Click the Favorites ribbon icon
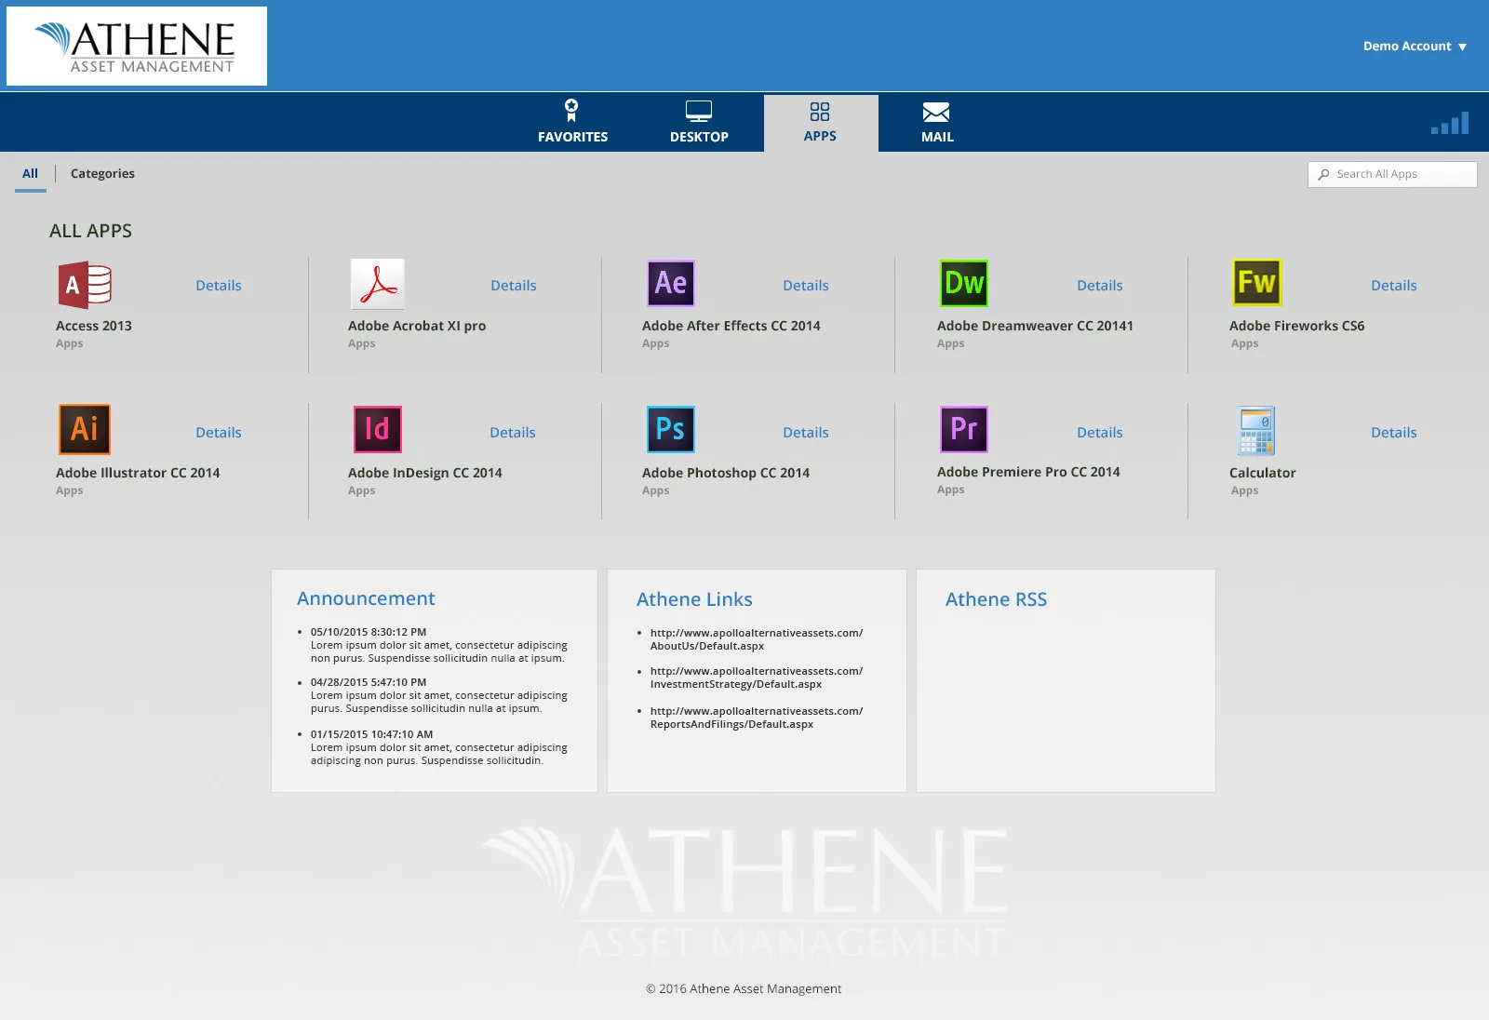The image size is (1489, 1020). point(571,111)
